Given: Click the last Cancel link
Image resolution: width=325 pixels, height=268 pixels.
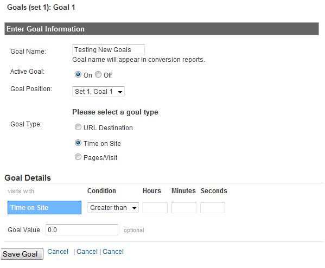Looking at the screenshot, I should [113, 252].
